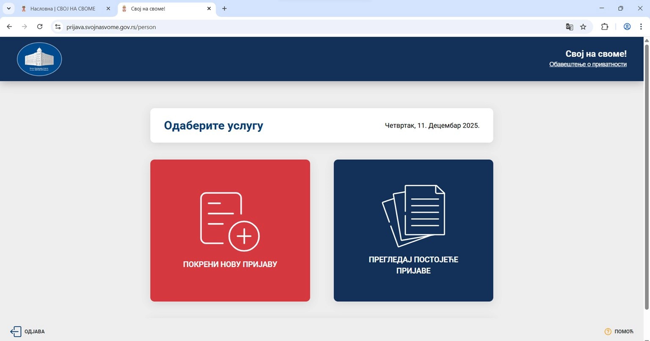Screen dimensions: 650x341
Task: Click the Свој на своме! header title
Action: (x=596, y=54)
